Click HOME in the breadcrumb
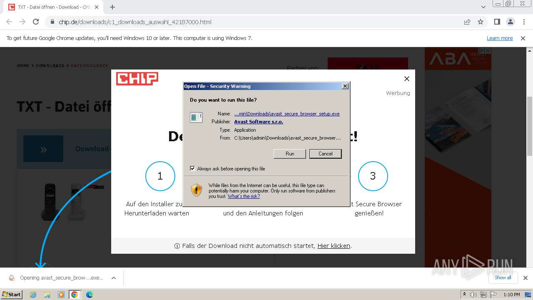The width and height of the screenshot is (533, 300). [23, 66]
